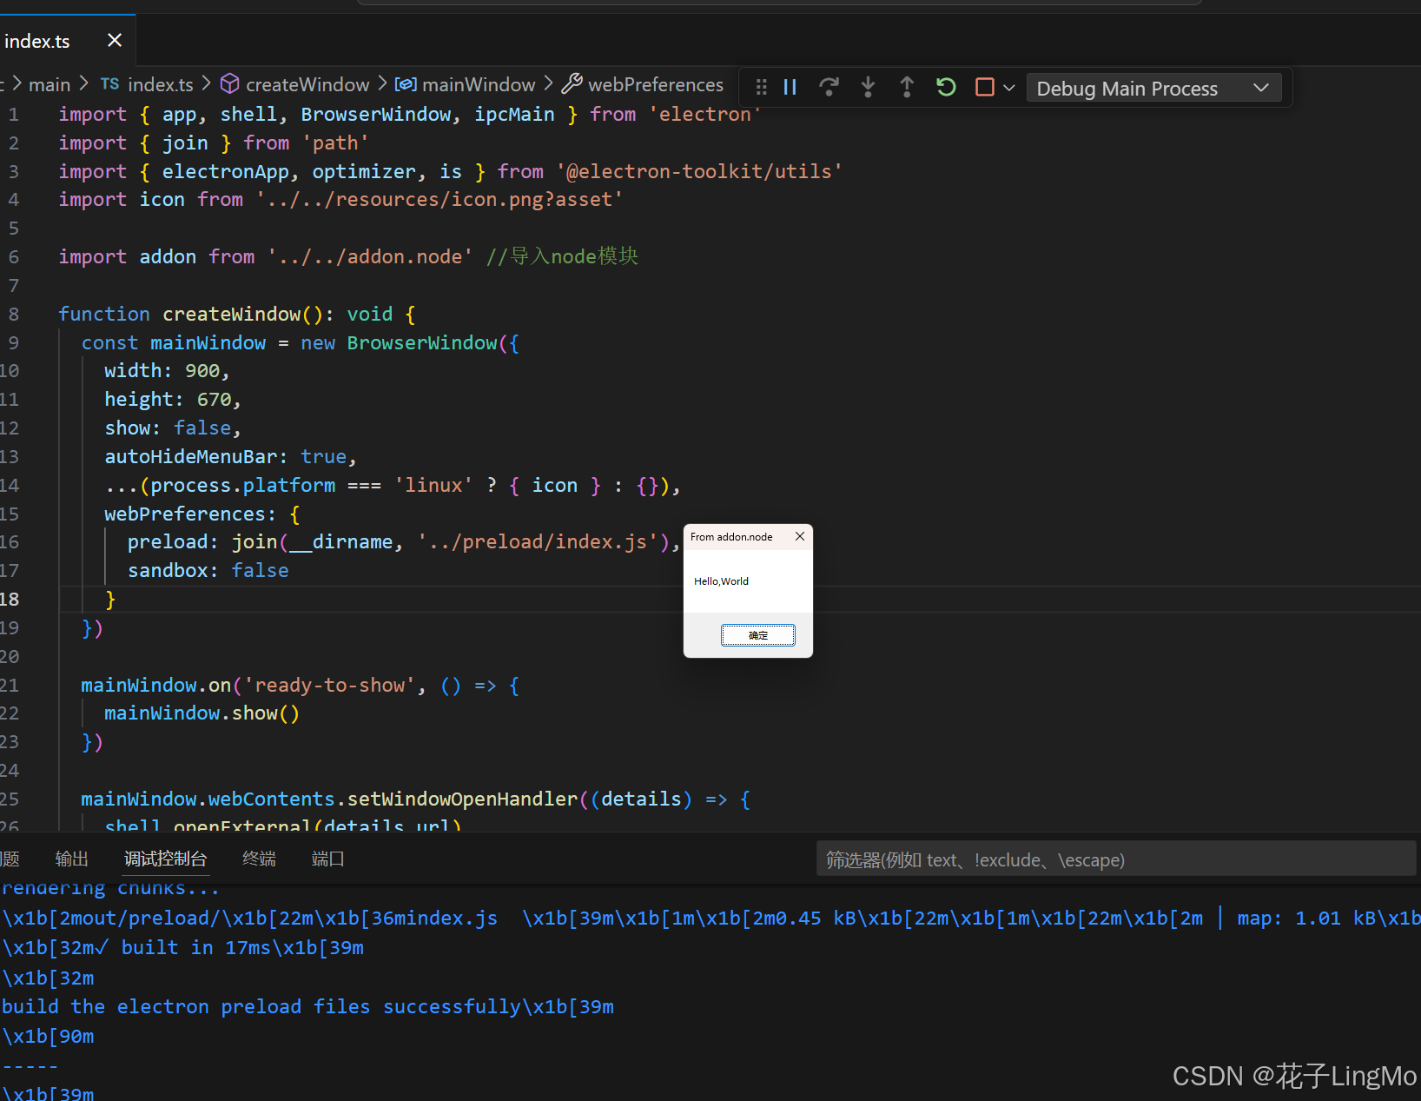
Task: Close the index.ts editor tab
Action: [115, 40]
